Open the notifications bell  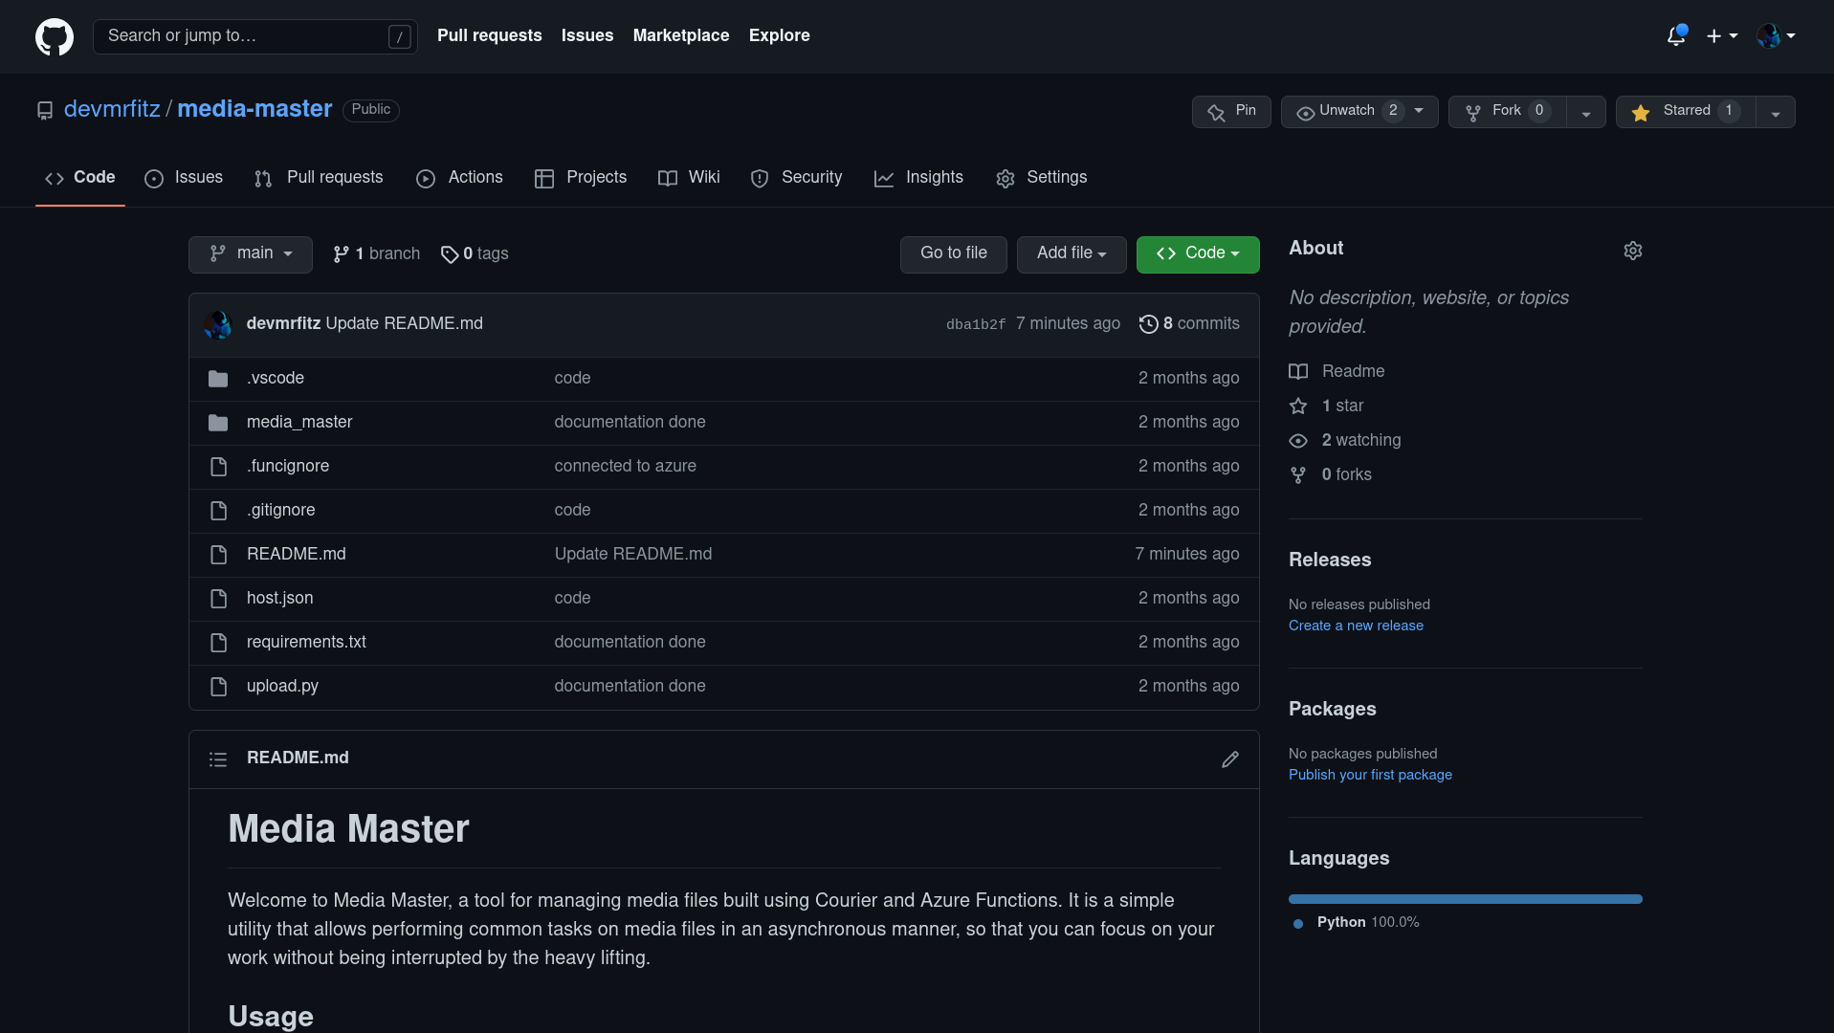point(1676,35)
